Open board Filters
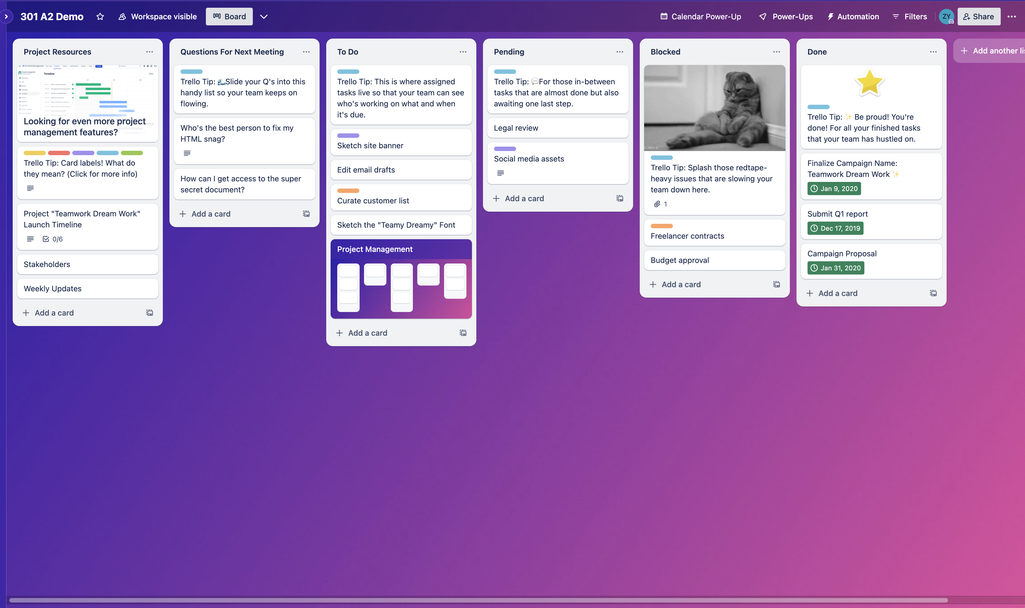 [910, 16]
